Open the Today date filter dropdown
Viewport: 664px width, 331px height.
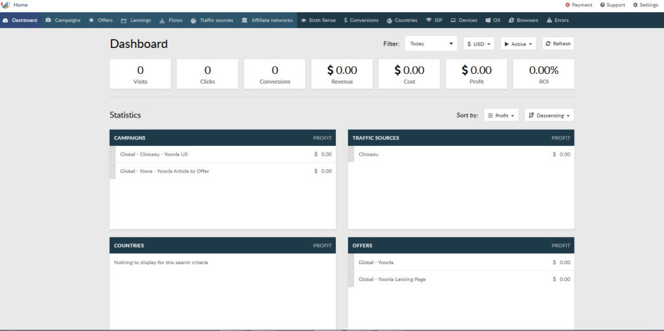click(x=431, y=43)
